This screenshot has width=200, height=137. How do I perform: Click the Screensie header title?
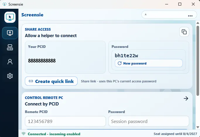point(33,15)
